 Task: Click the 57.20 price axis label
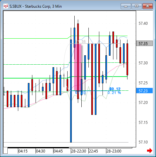143,103
